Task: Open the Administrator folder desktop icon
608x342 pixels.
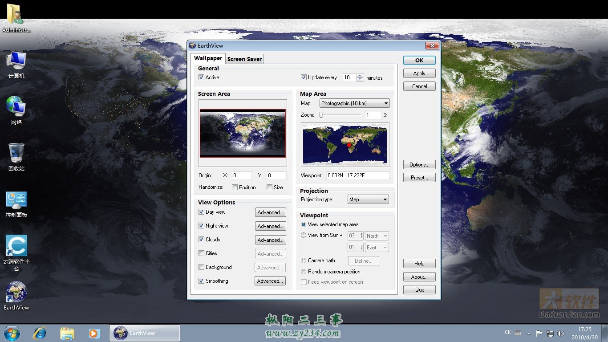Action: pos(16,18)
